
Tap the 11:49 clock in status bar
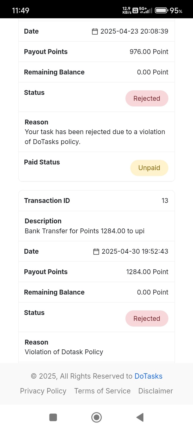(21, 10)
